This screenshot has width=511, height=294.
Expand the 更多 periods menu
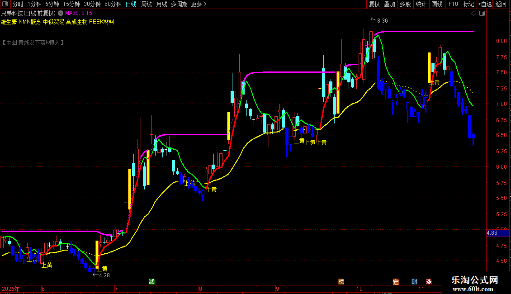coord(199,4)
